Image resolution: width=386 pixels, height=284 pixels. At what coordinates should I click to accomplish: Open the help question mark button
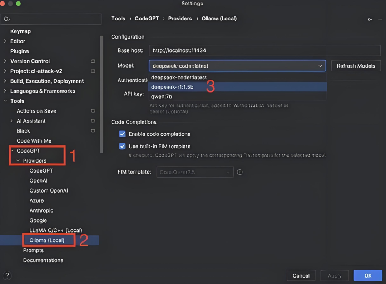7,275
